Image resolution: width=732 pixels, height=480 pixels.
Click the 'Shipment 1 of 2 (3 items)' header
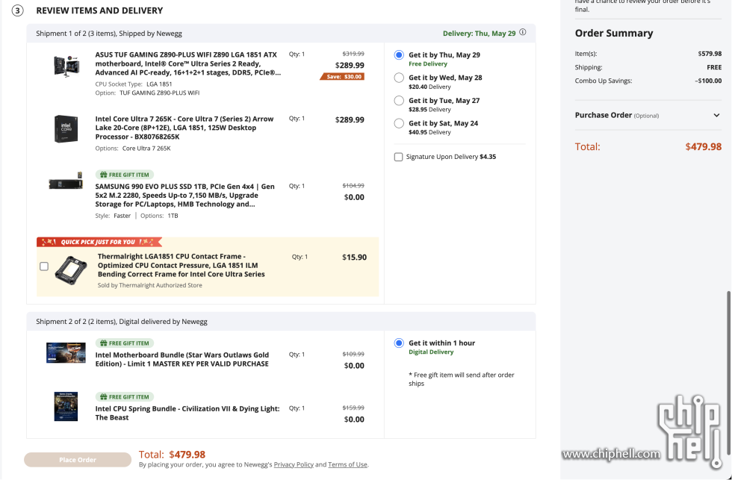(109, 34)
